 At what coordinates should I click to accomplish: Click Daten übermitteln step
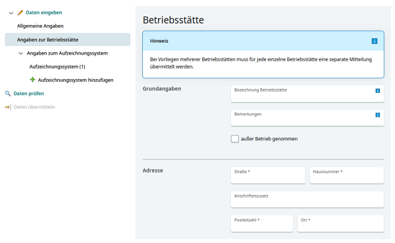(34, 107)
